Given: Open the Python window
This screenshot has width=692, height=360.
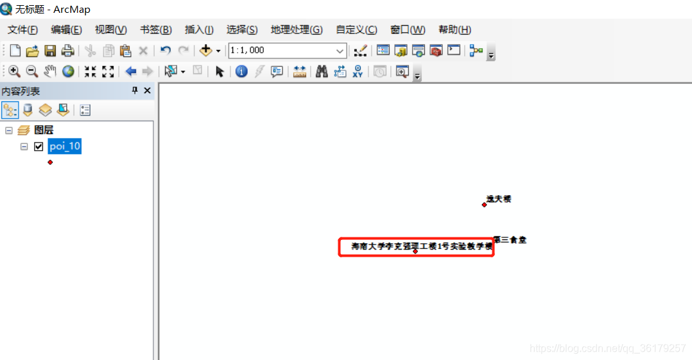Looking at the screenshot, I should 454,50.
